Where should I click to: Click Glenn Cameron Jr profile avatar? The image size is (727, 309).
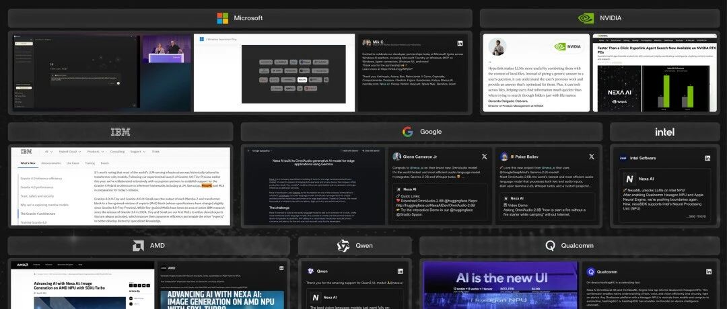click(x=397, y=157)
